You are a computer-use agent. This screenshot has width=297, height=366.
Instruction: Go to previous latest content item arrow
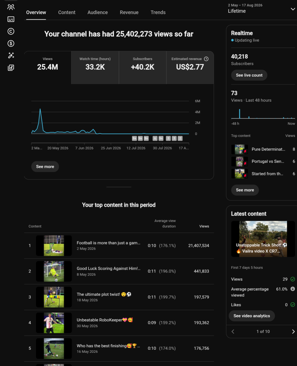(233, 332)
